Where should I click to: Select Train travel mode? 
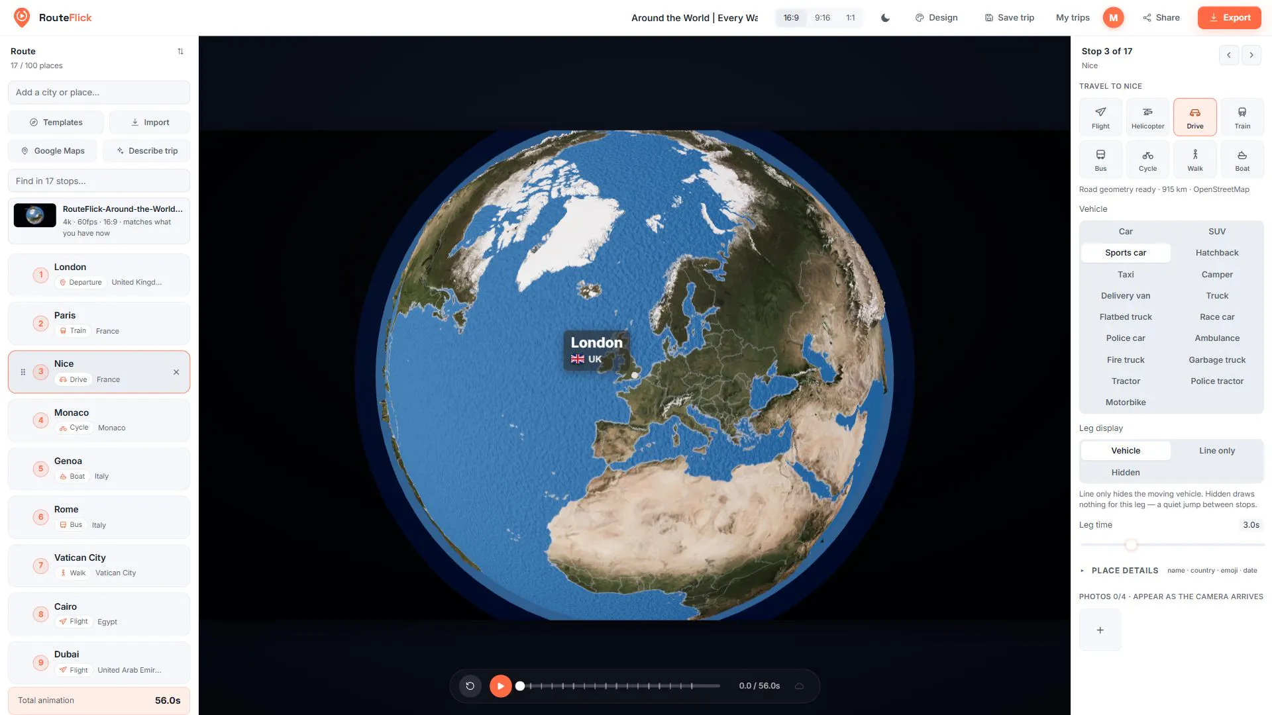coord(1242,117)
